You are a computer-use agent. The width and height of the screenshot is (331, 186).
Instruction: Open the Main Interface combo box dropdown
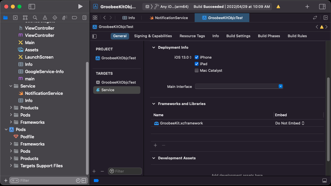(280, 86)
